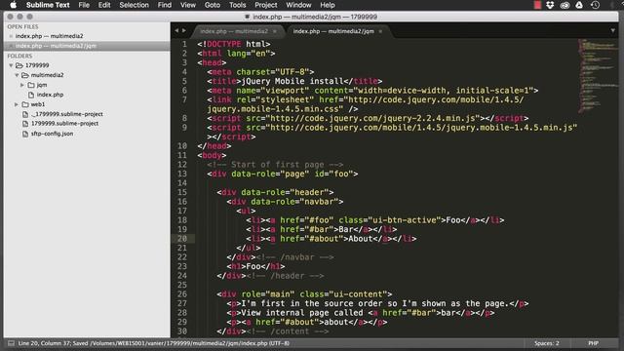Image resolution: width=624 pixels, height=351 pixels.
Task: Click the red recording indicator icon
Action: point(537,5)
